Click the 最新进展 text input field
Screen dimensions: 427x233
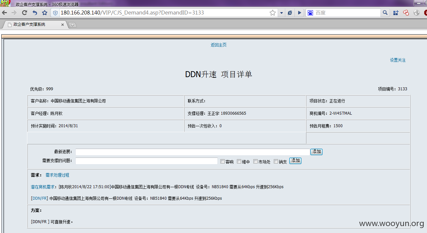point(193,152)
